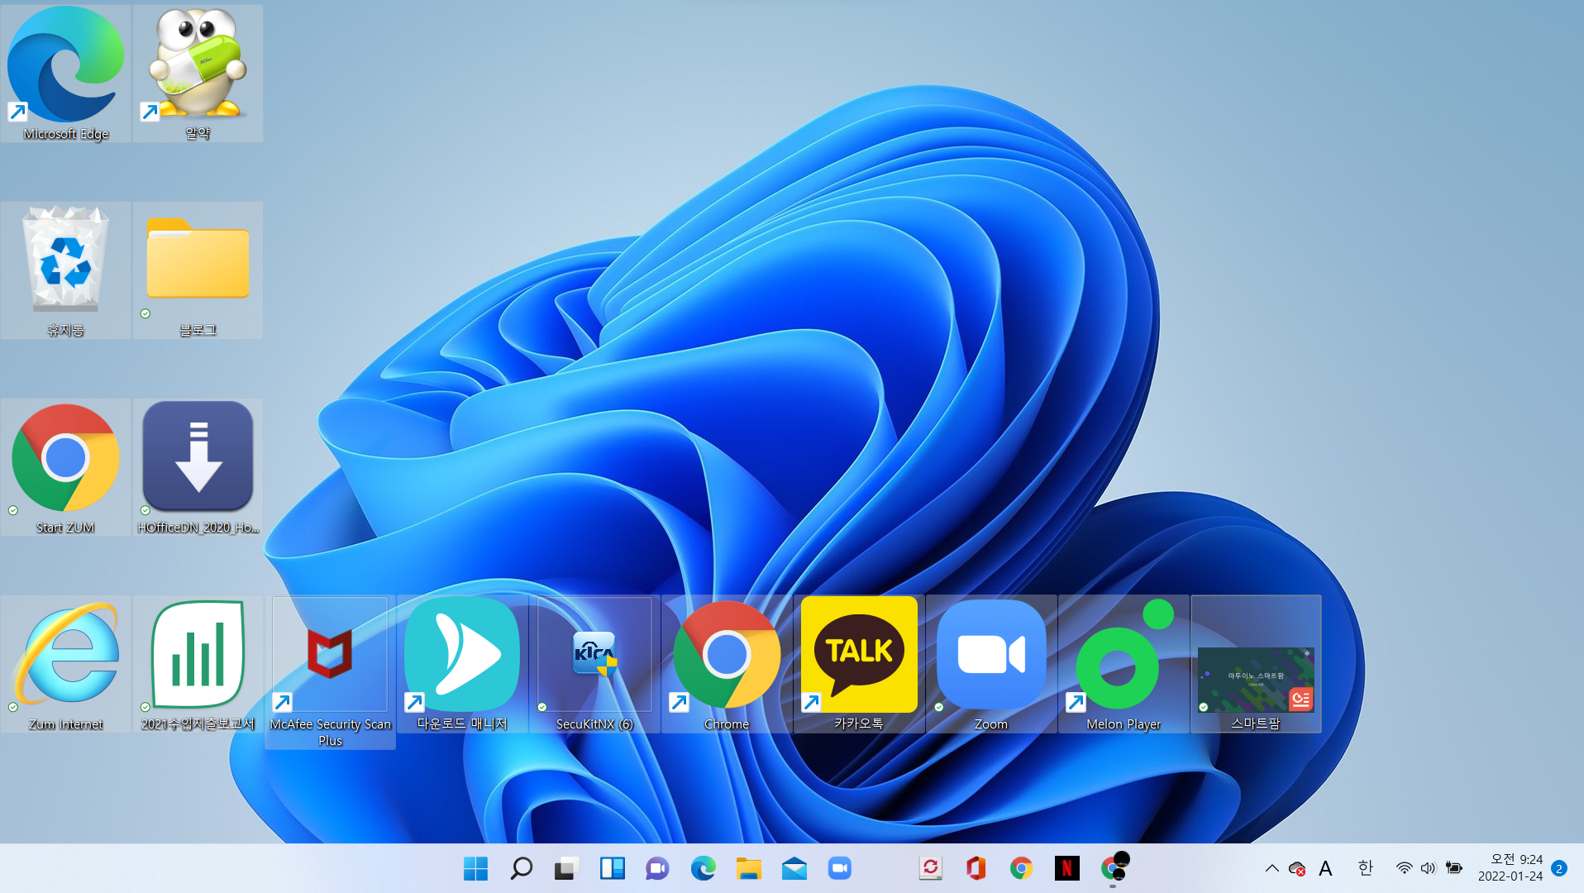Select the 2021수입지출보고서 spreadsheet file

(198, 664)
